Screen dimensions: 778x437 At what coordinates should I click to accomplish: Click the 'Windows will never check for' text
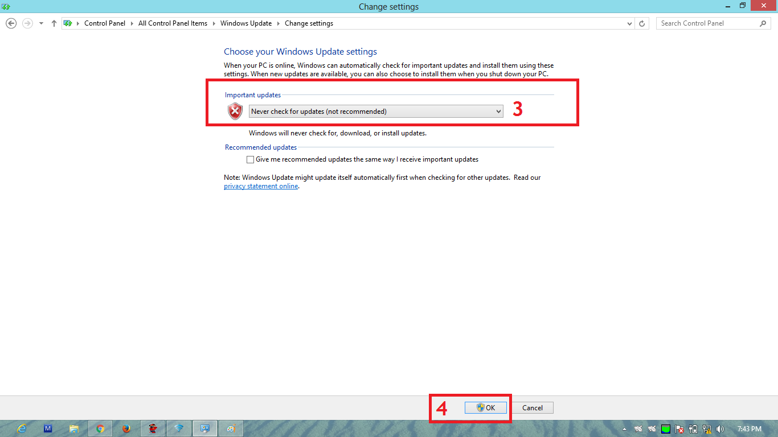point(338,133)
